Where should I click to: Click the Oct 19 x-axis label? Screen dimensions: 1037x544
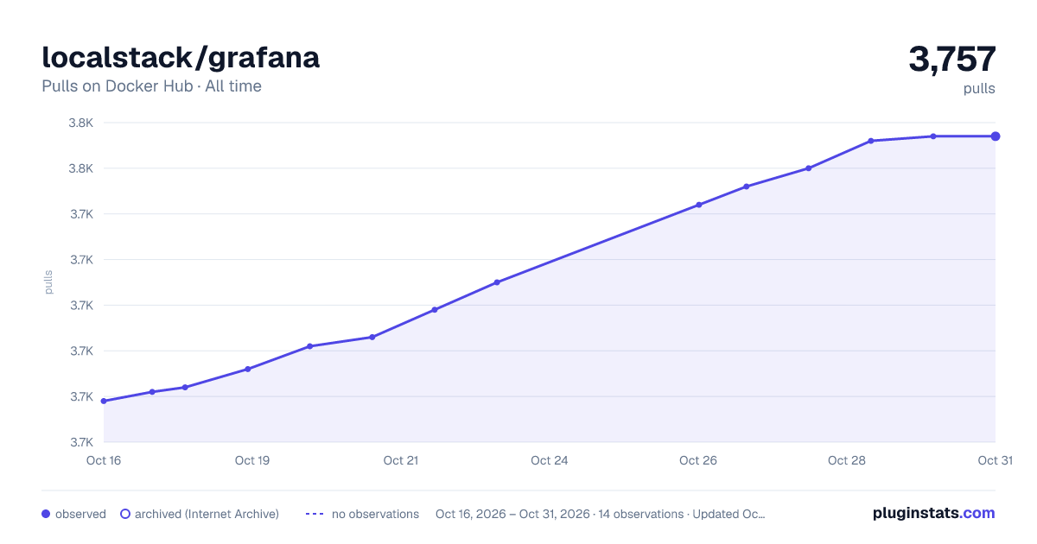click(x=252, y=460)
